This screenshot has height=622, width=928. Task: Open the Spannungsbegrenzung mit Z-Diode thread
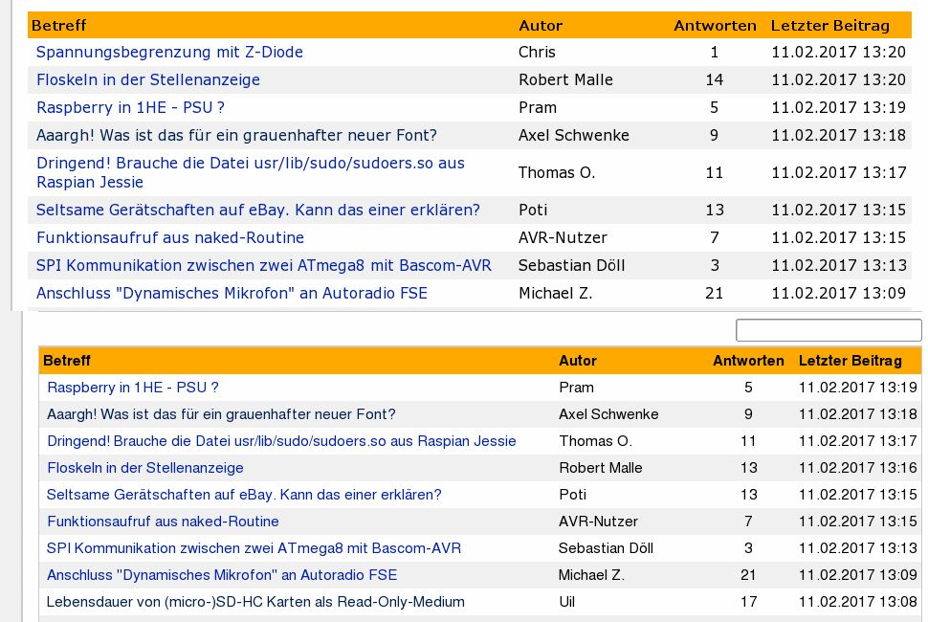click(x=169, y=52)
